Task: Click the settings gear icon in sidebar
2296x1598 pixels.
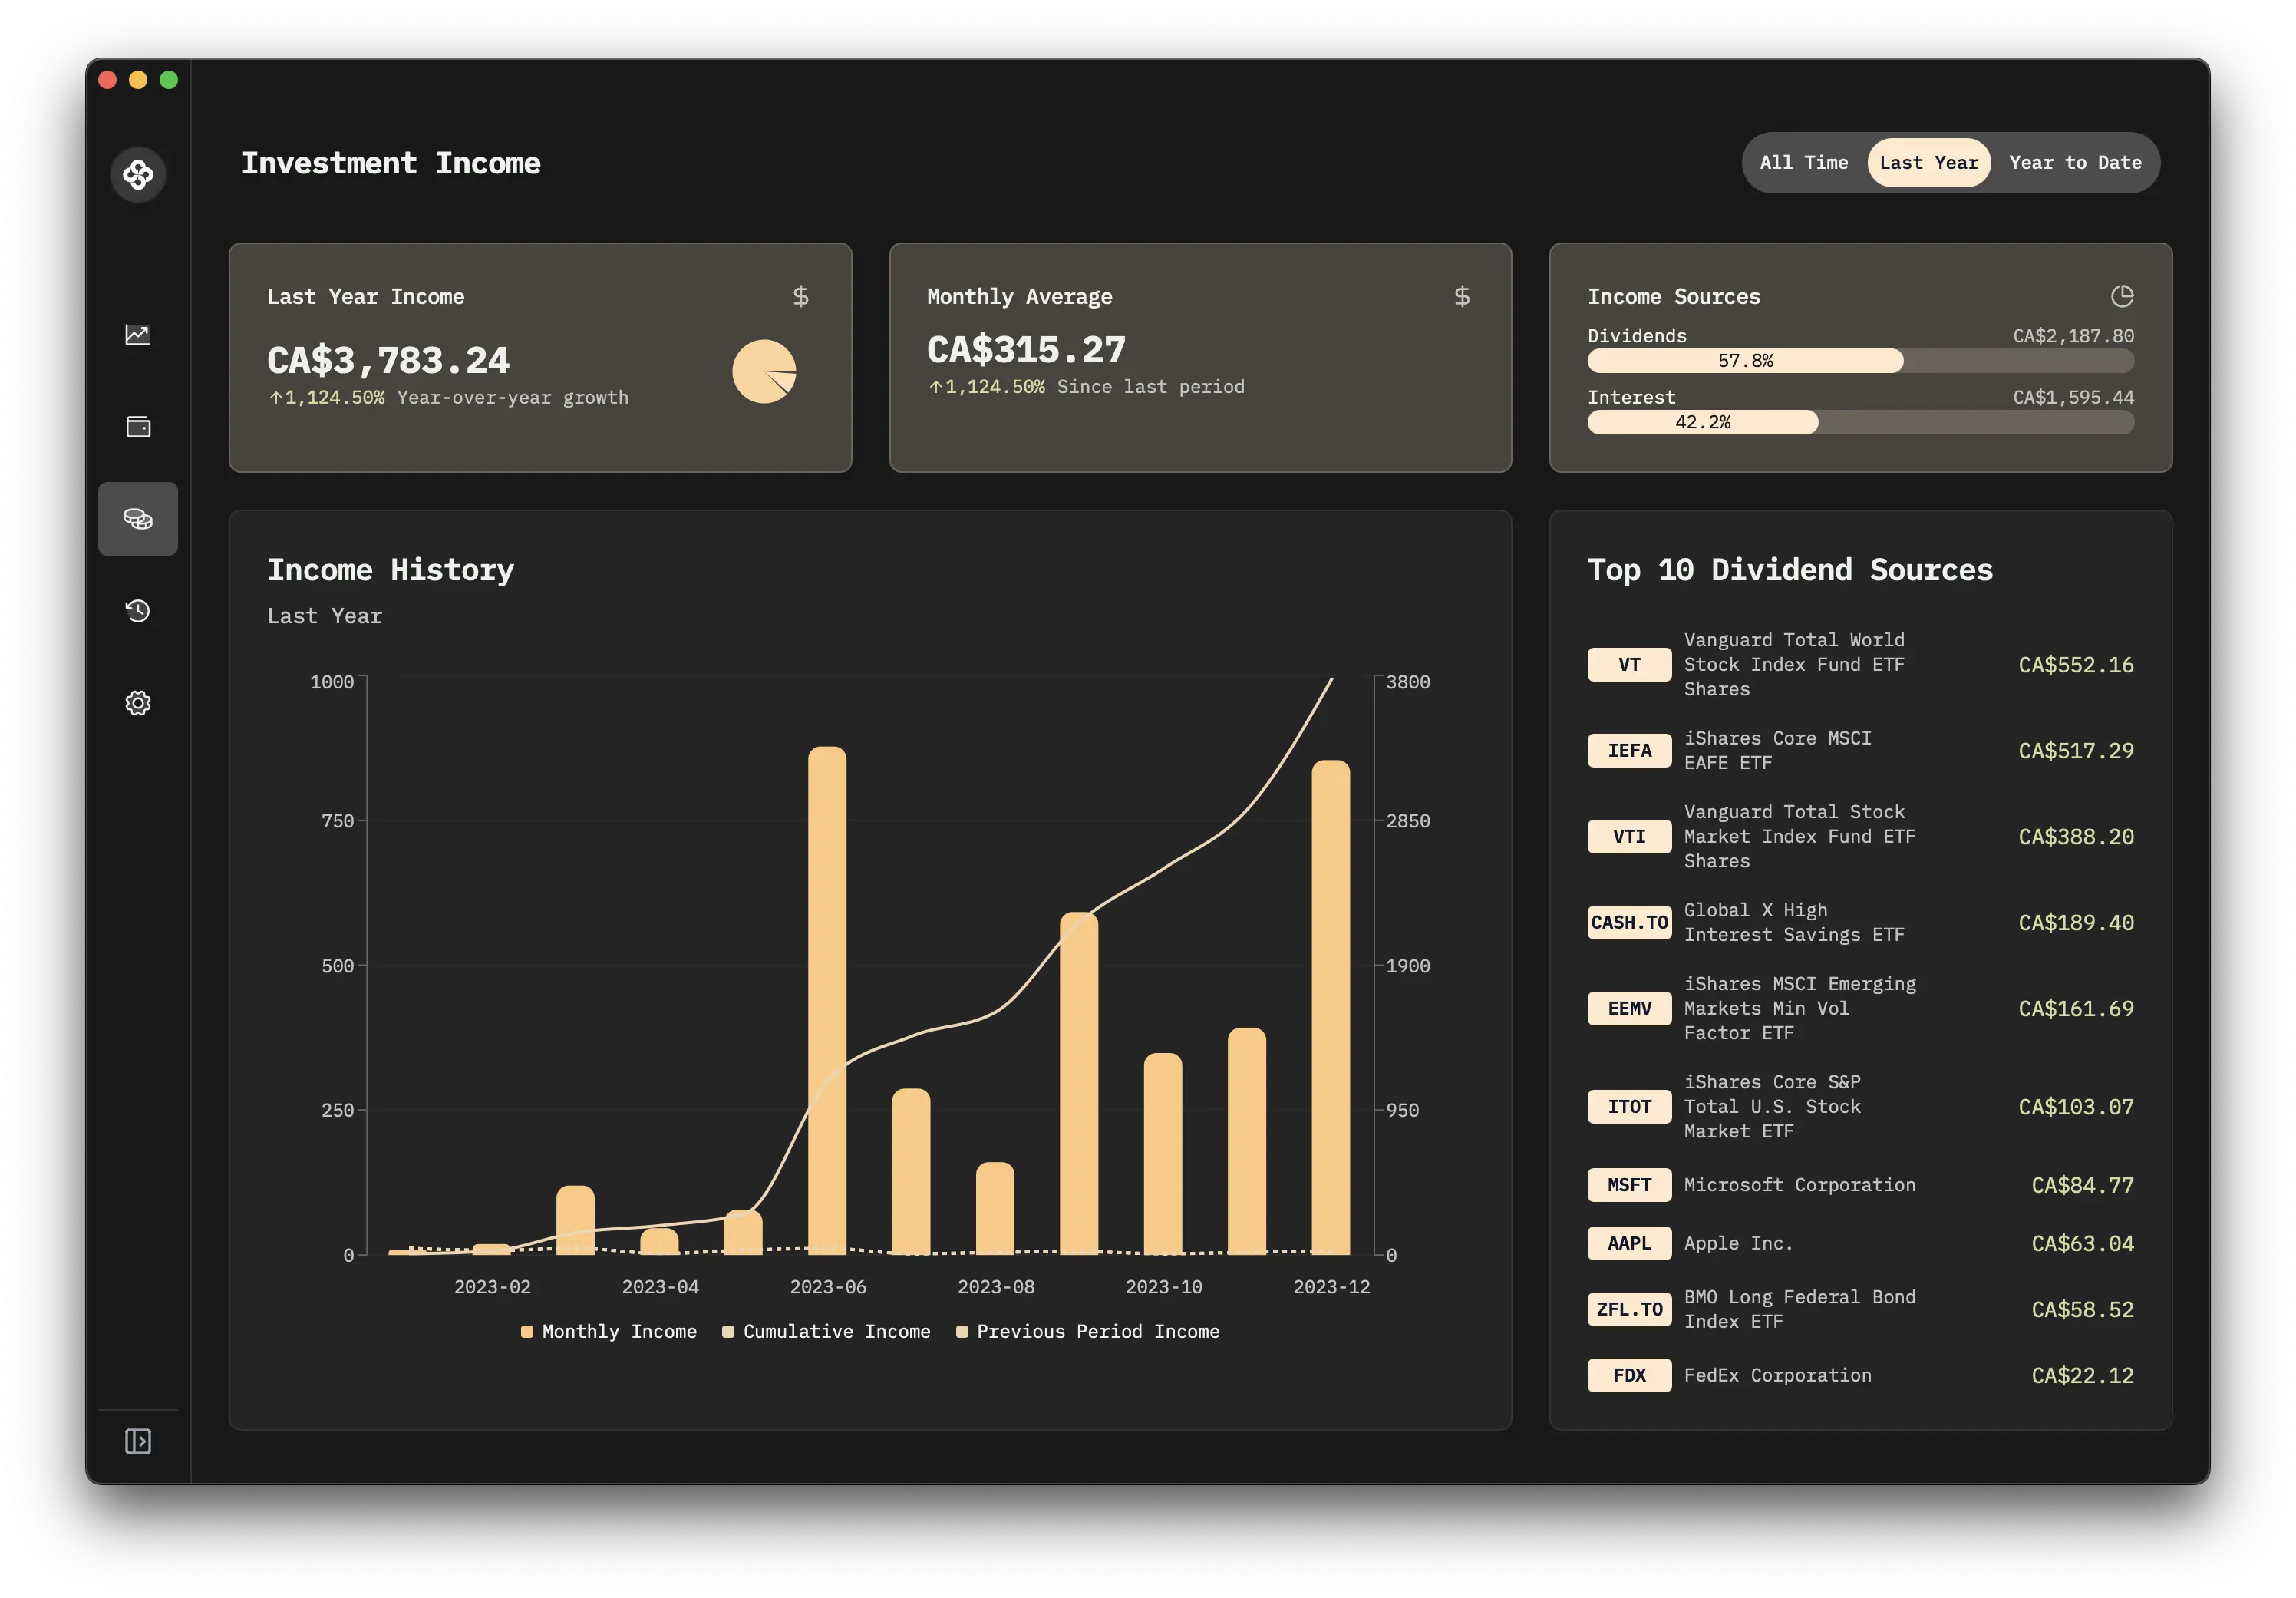Action: pyautogui.click(x=138, y=702)
